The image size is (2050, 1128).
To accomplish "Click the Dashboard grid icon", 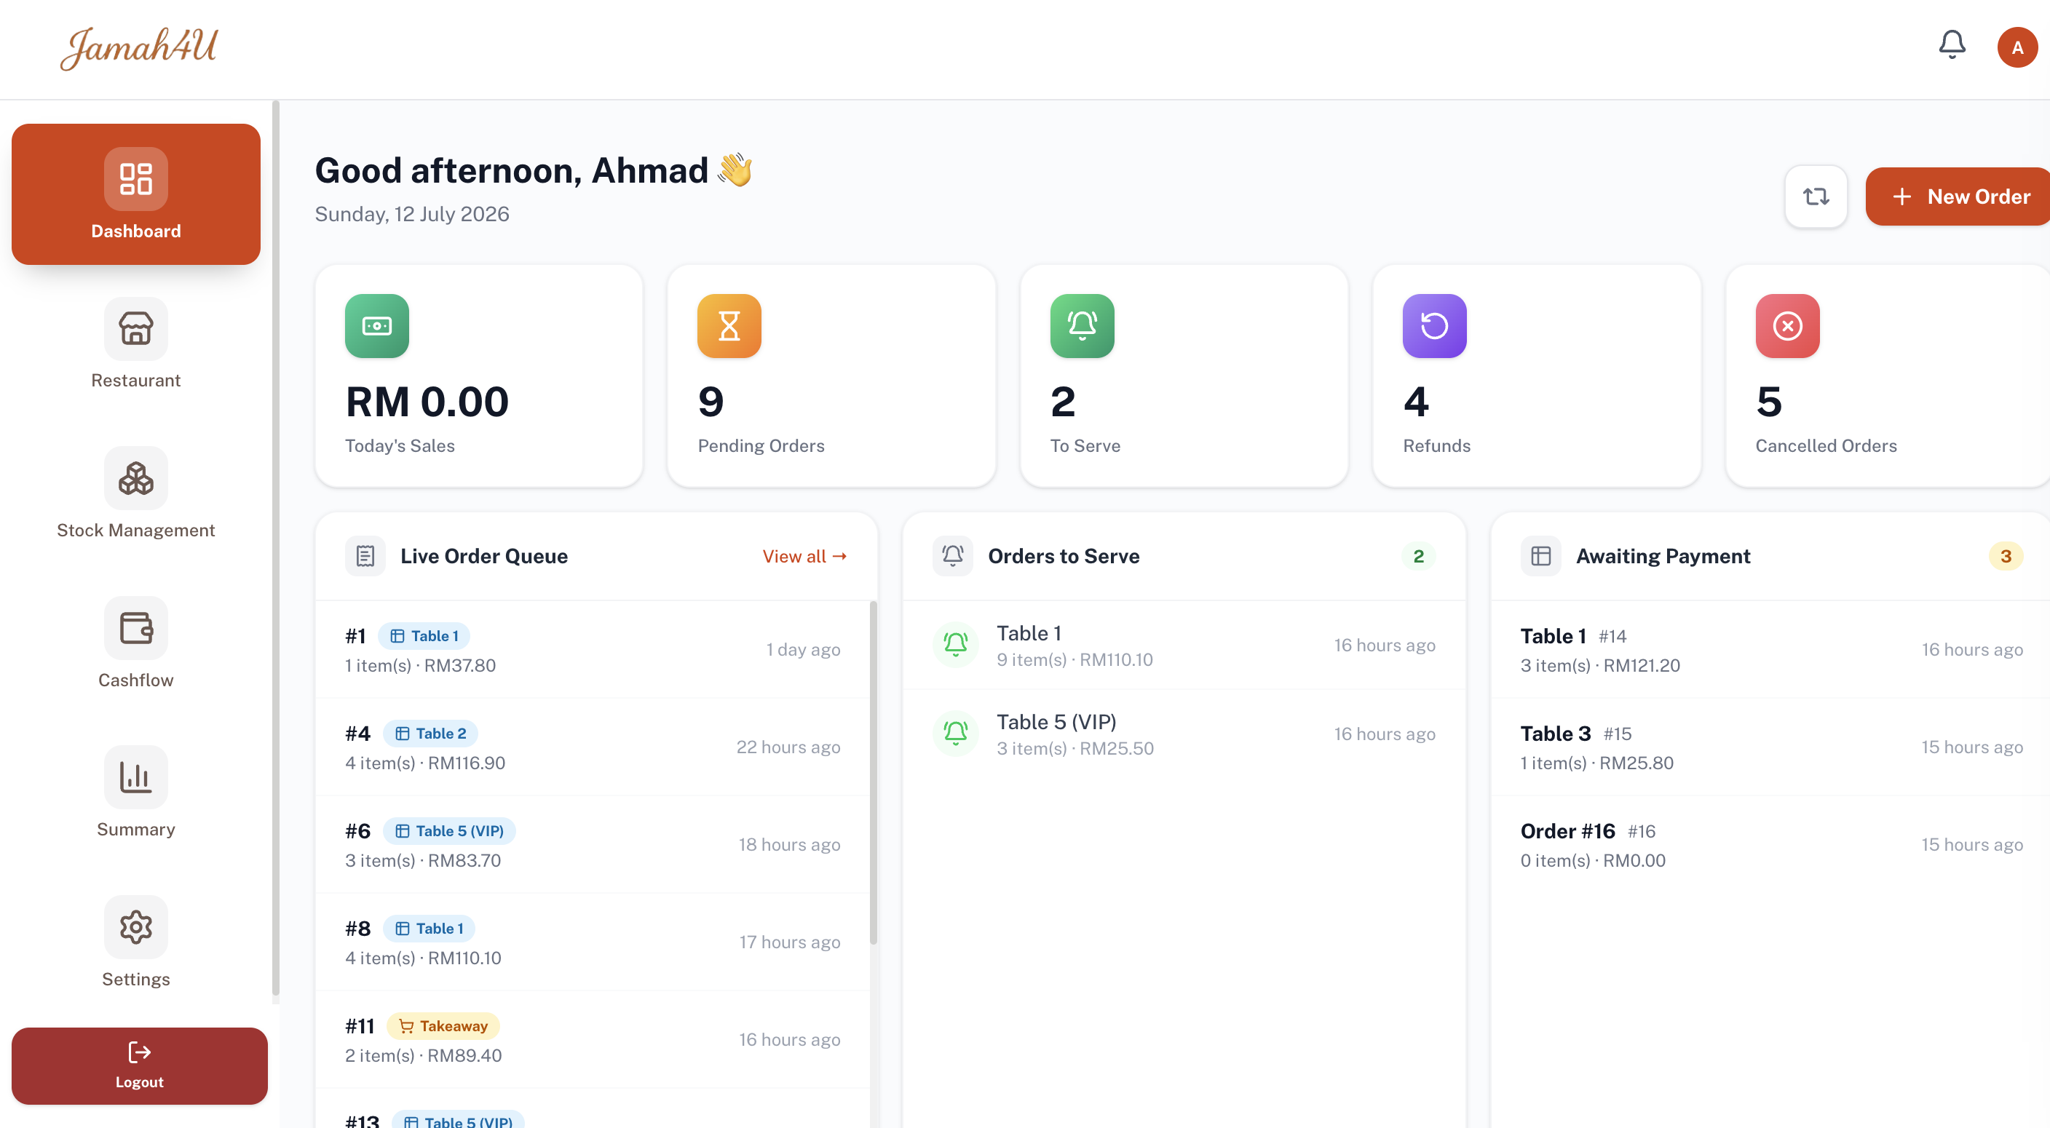I will point(136,179).
